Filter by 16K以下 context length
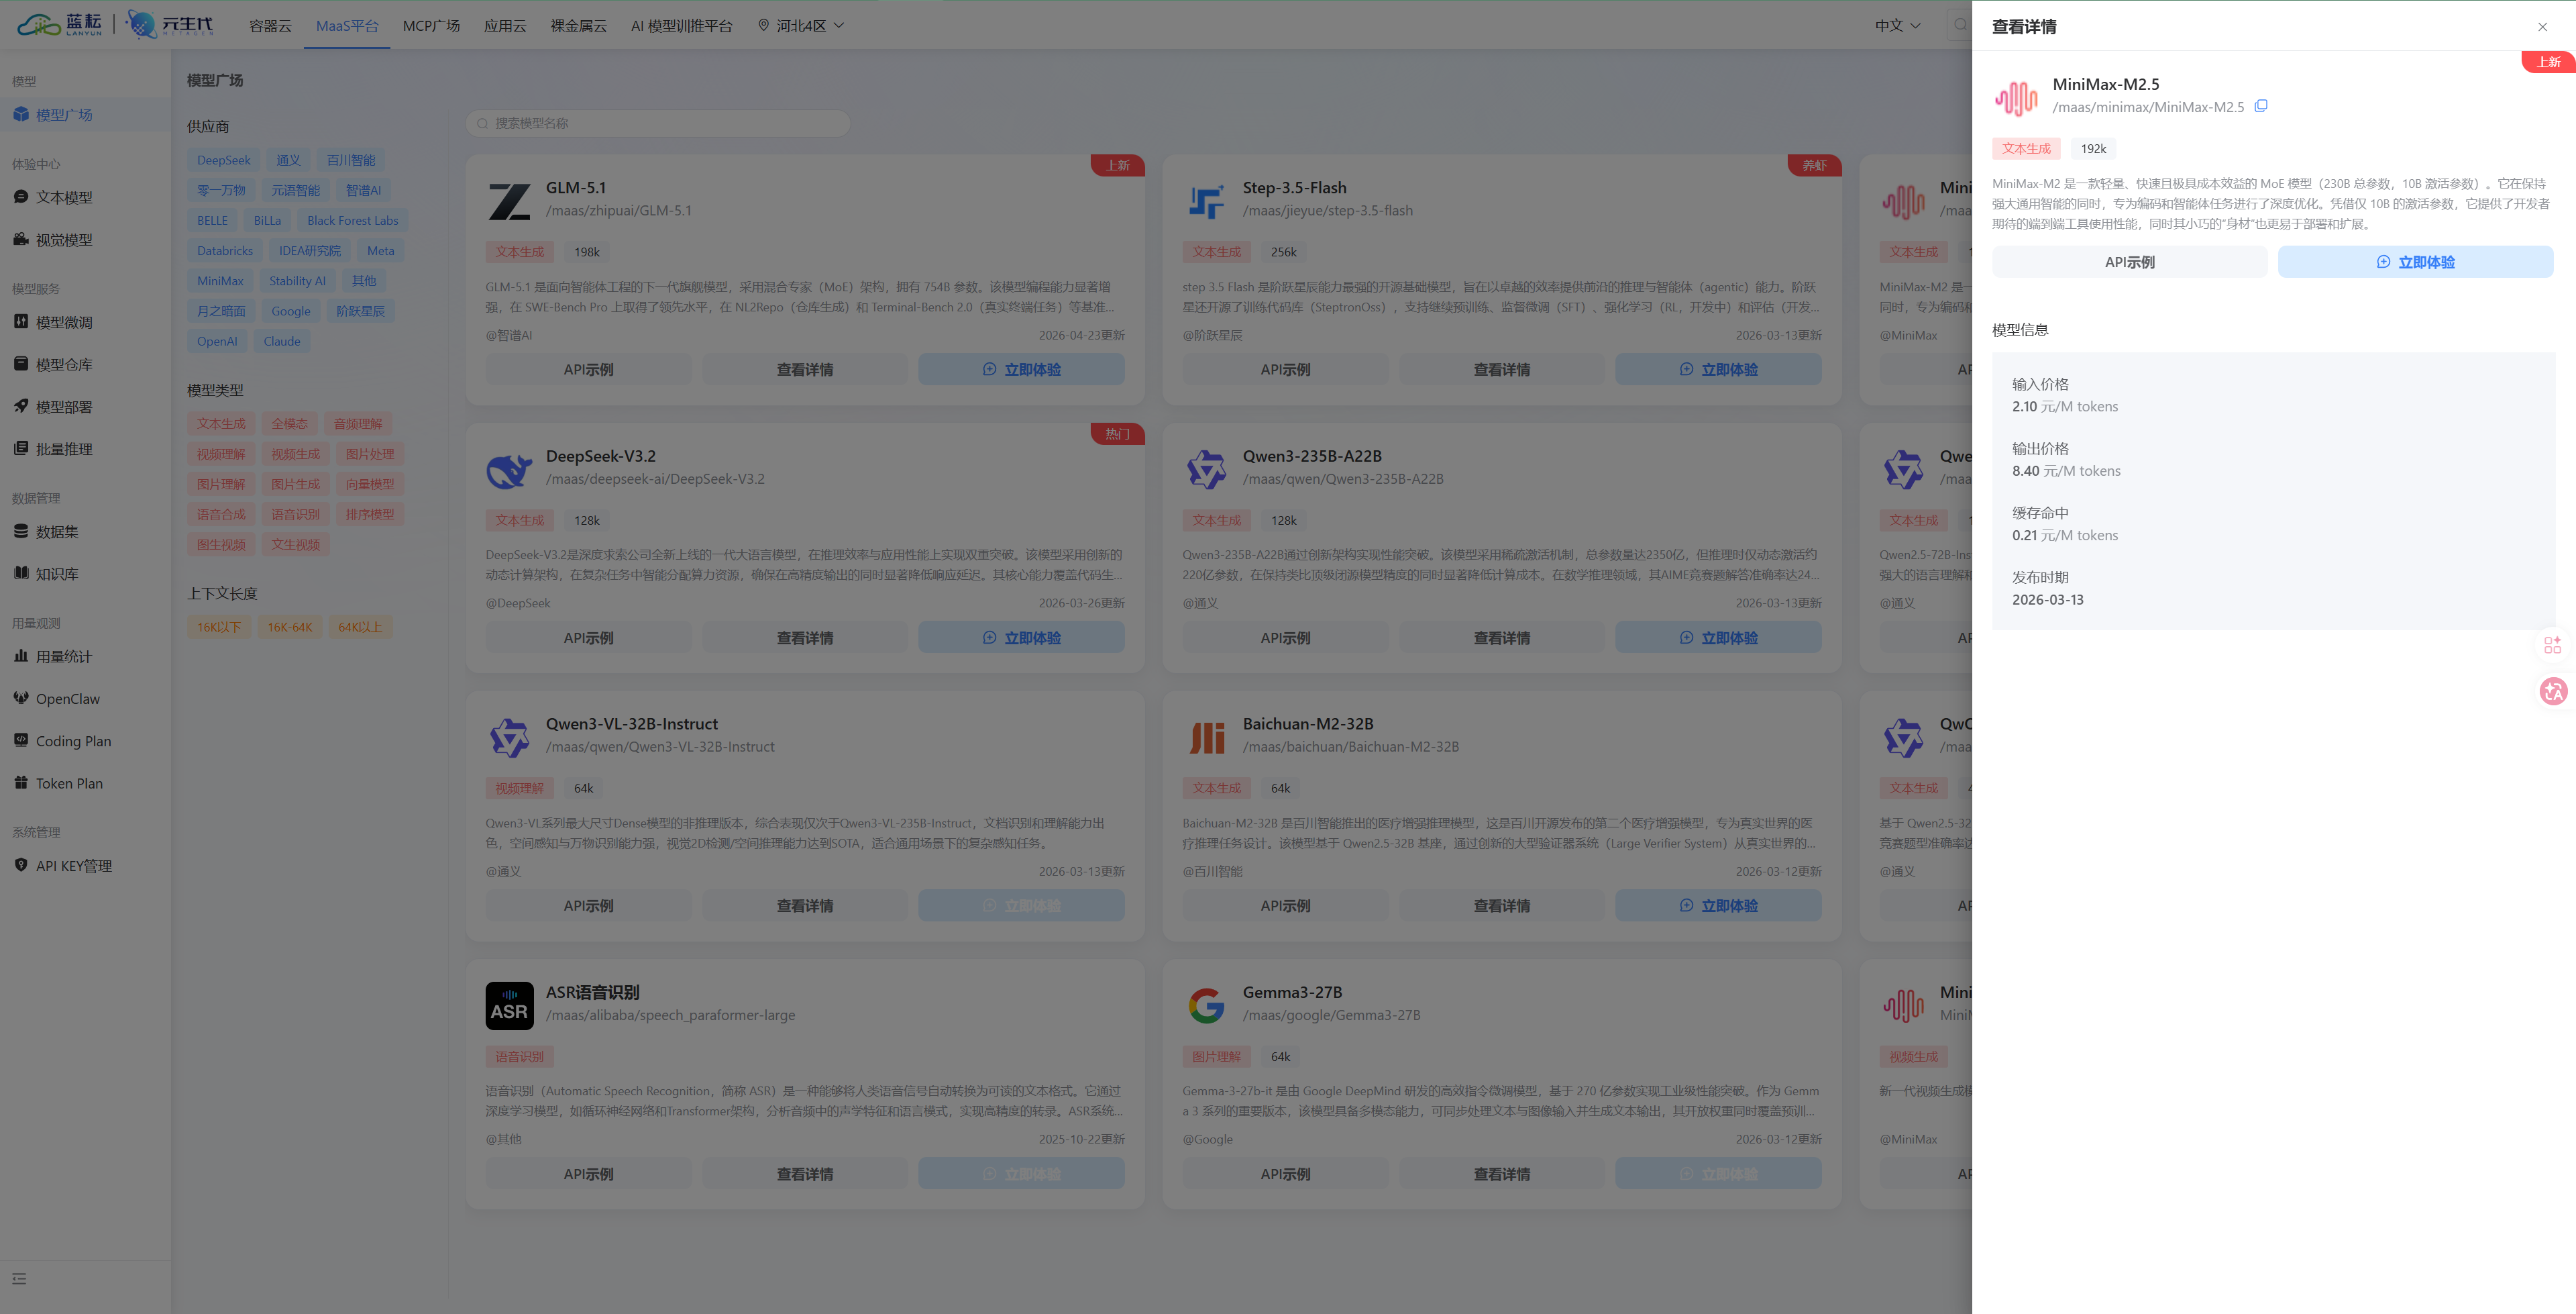 (x=219, y=627)
